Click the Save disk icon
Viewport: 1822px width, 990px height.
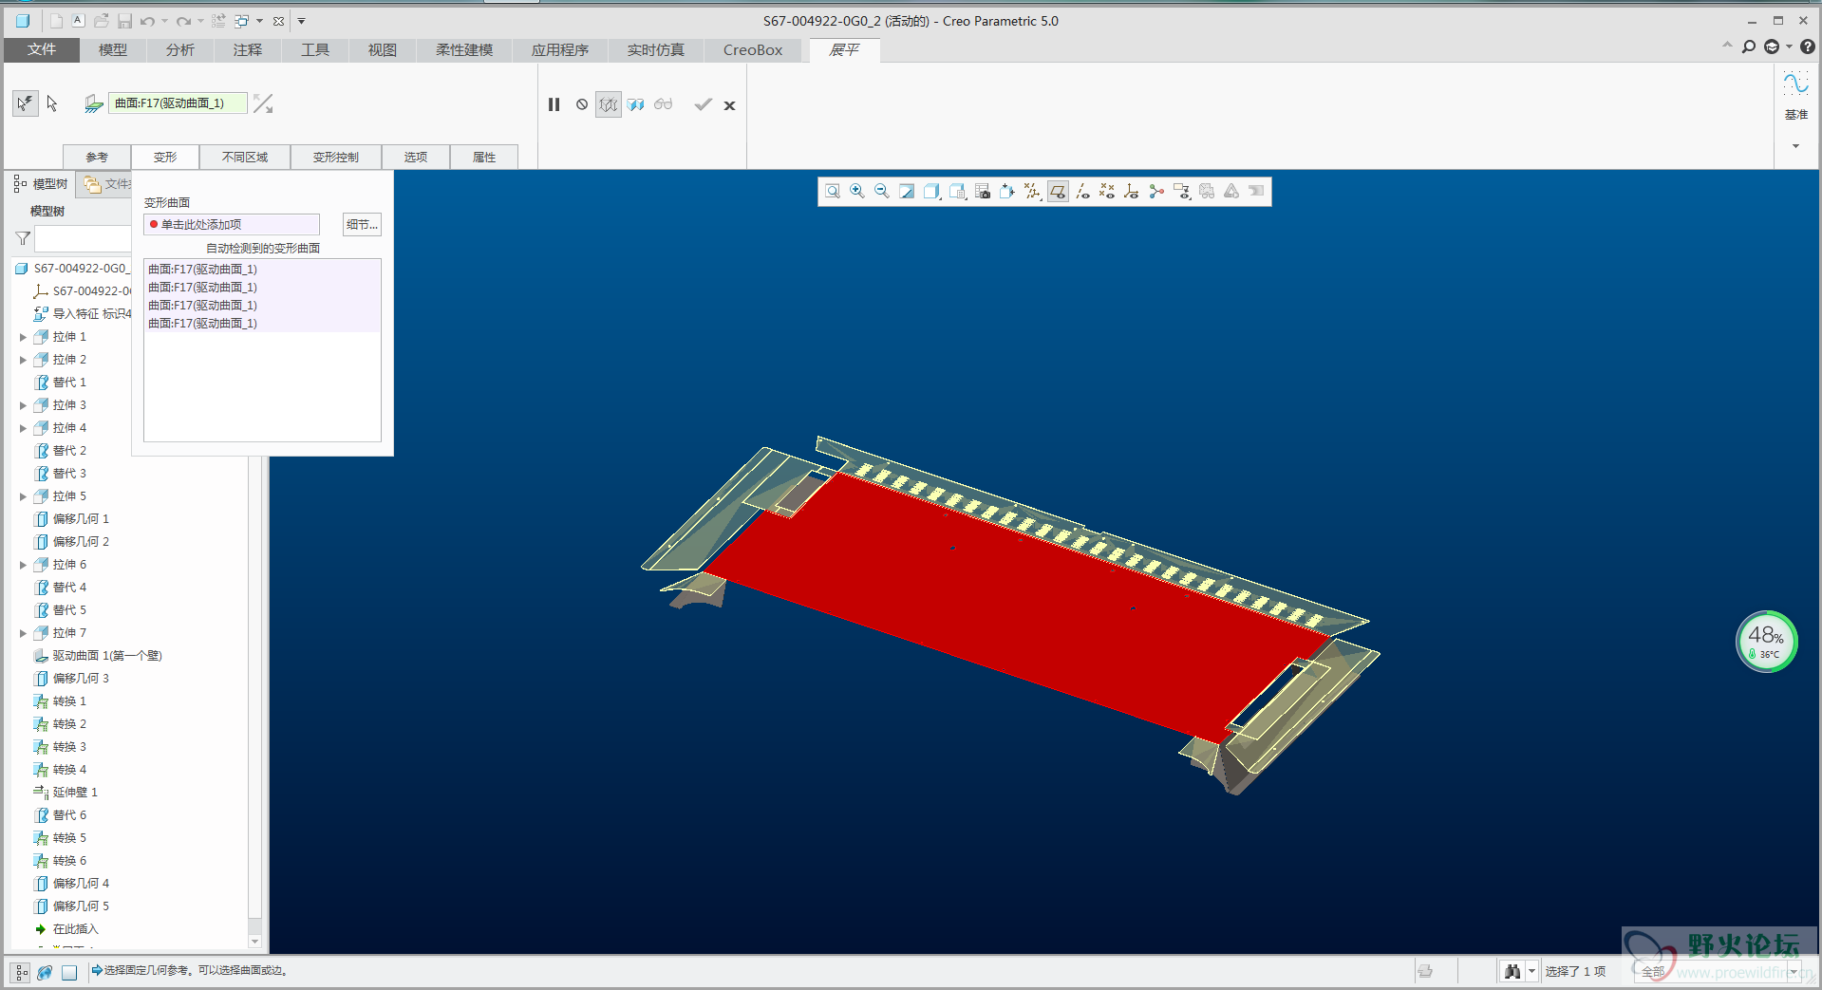pos(124,21)
